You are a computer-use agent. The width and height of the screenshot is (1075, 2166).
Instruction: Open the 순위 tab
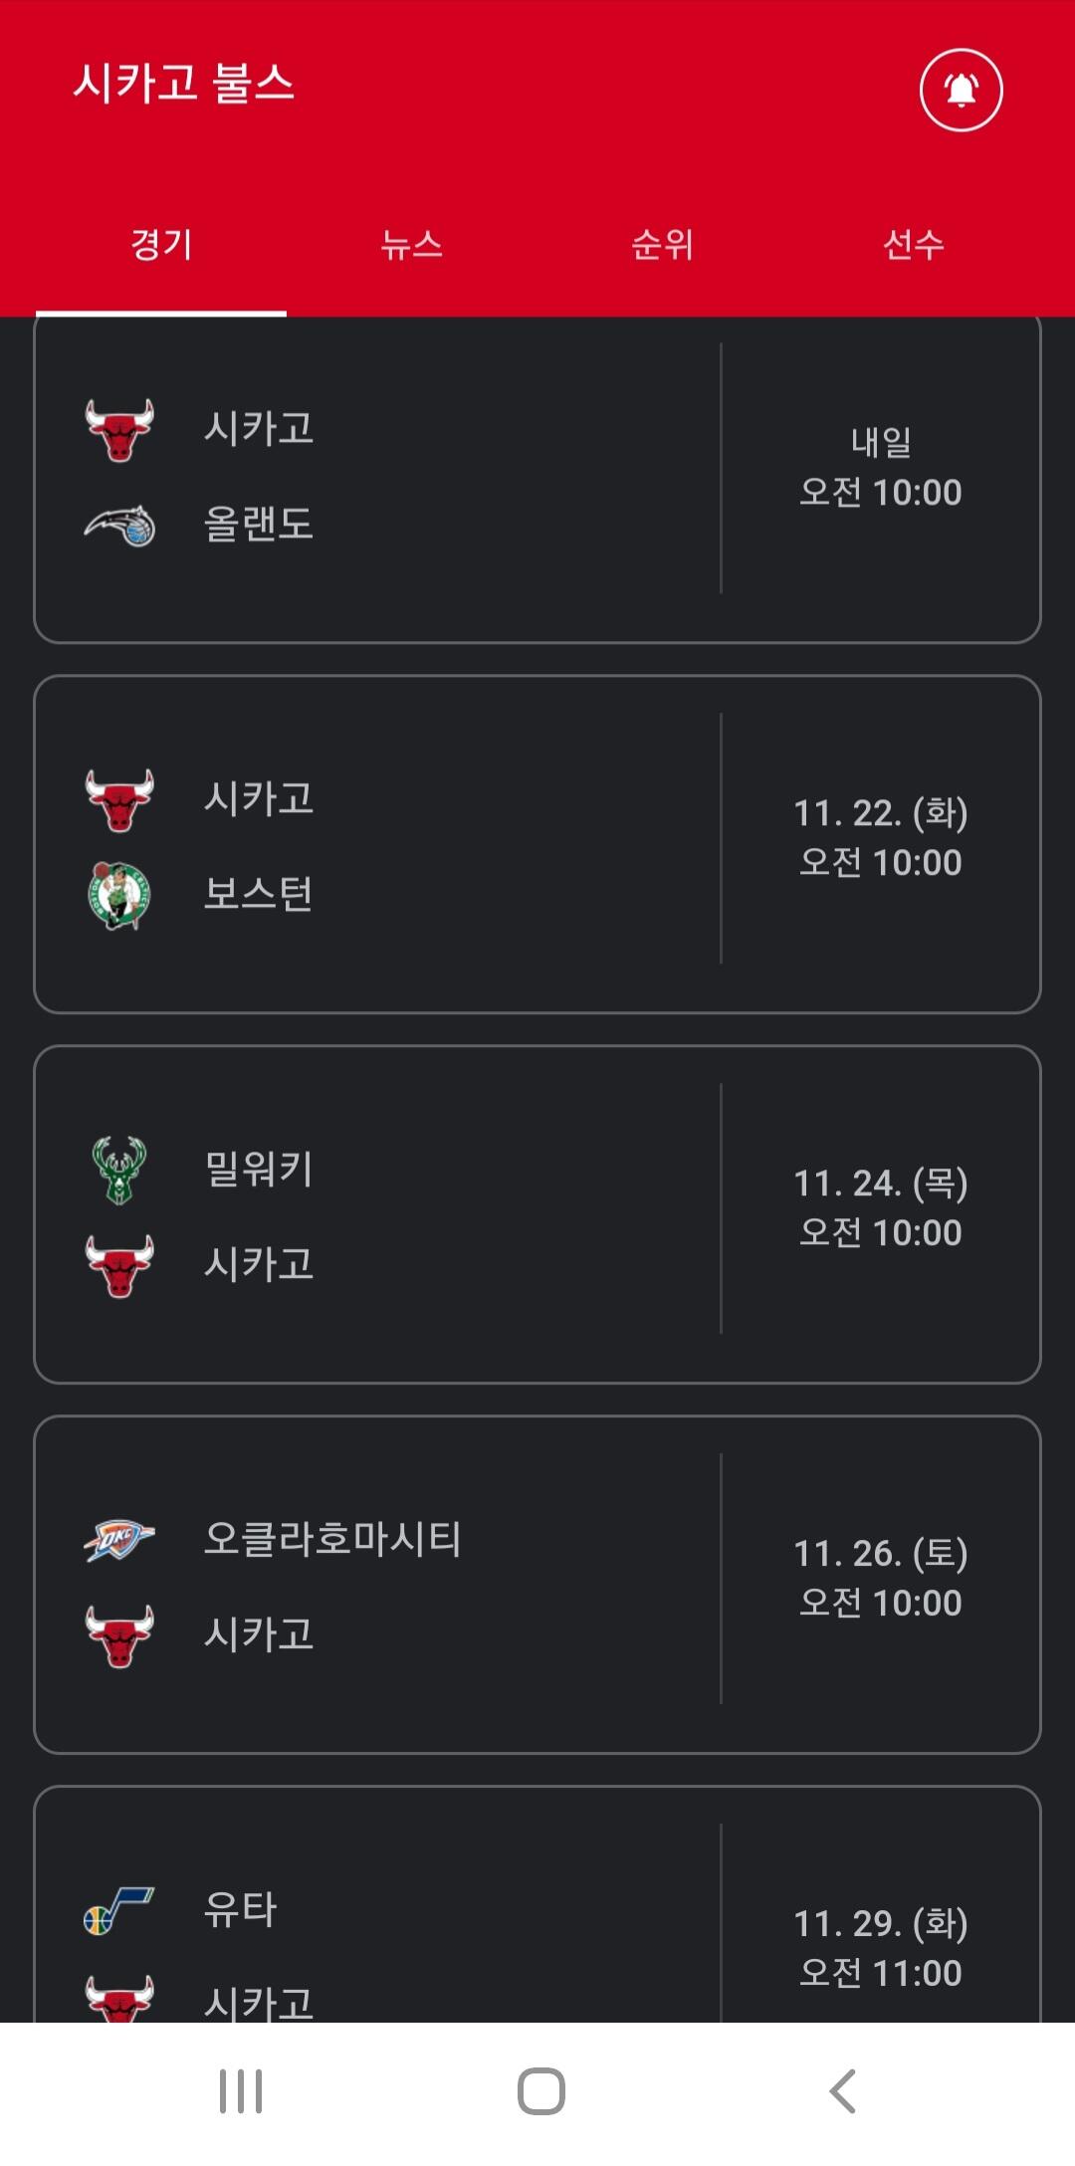662,244
